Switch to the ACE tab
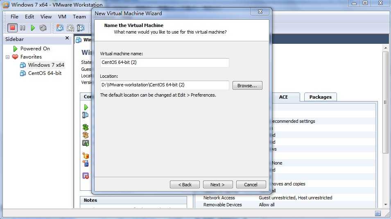The image size is (391, 219). (x=283, y=97)
